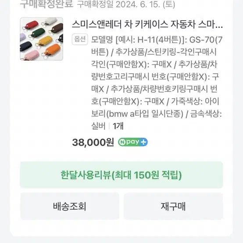Tap the Npay plus badge
This screenshot has height=243, width=243.
click(x=133, y=142)
